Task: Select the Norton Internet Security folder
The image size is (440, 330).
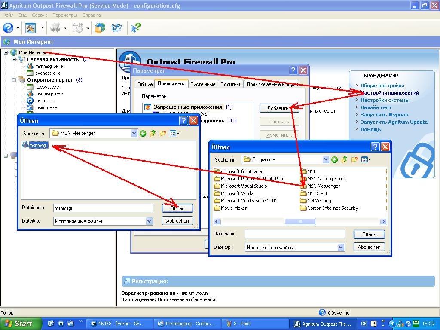Action: 329,208
